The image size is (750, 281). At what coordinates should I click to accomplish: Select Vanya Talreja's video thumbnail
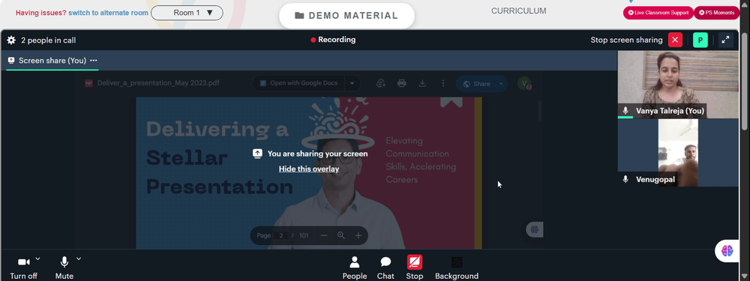pos(678,85)
